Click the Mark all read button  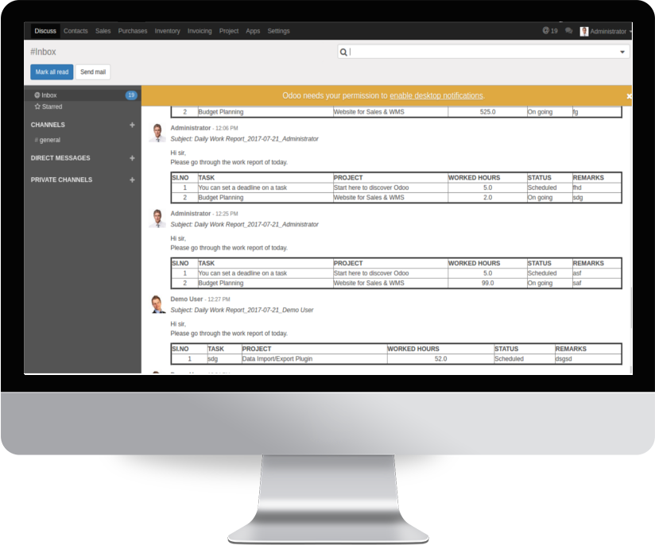[52, 72]
